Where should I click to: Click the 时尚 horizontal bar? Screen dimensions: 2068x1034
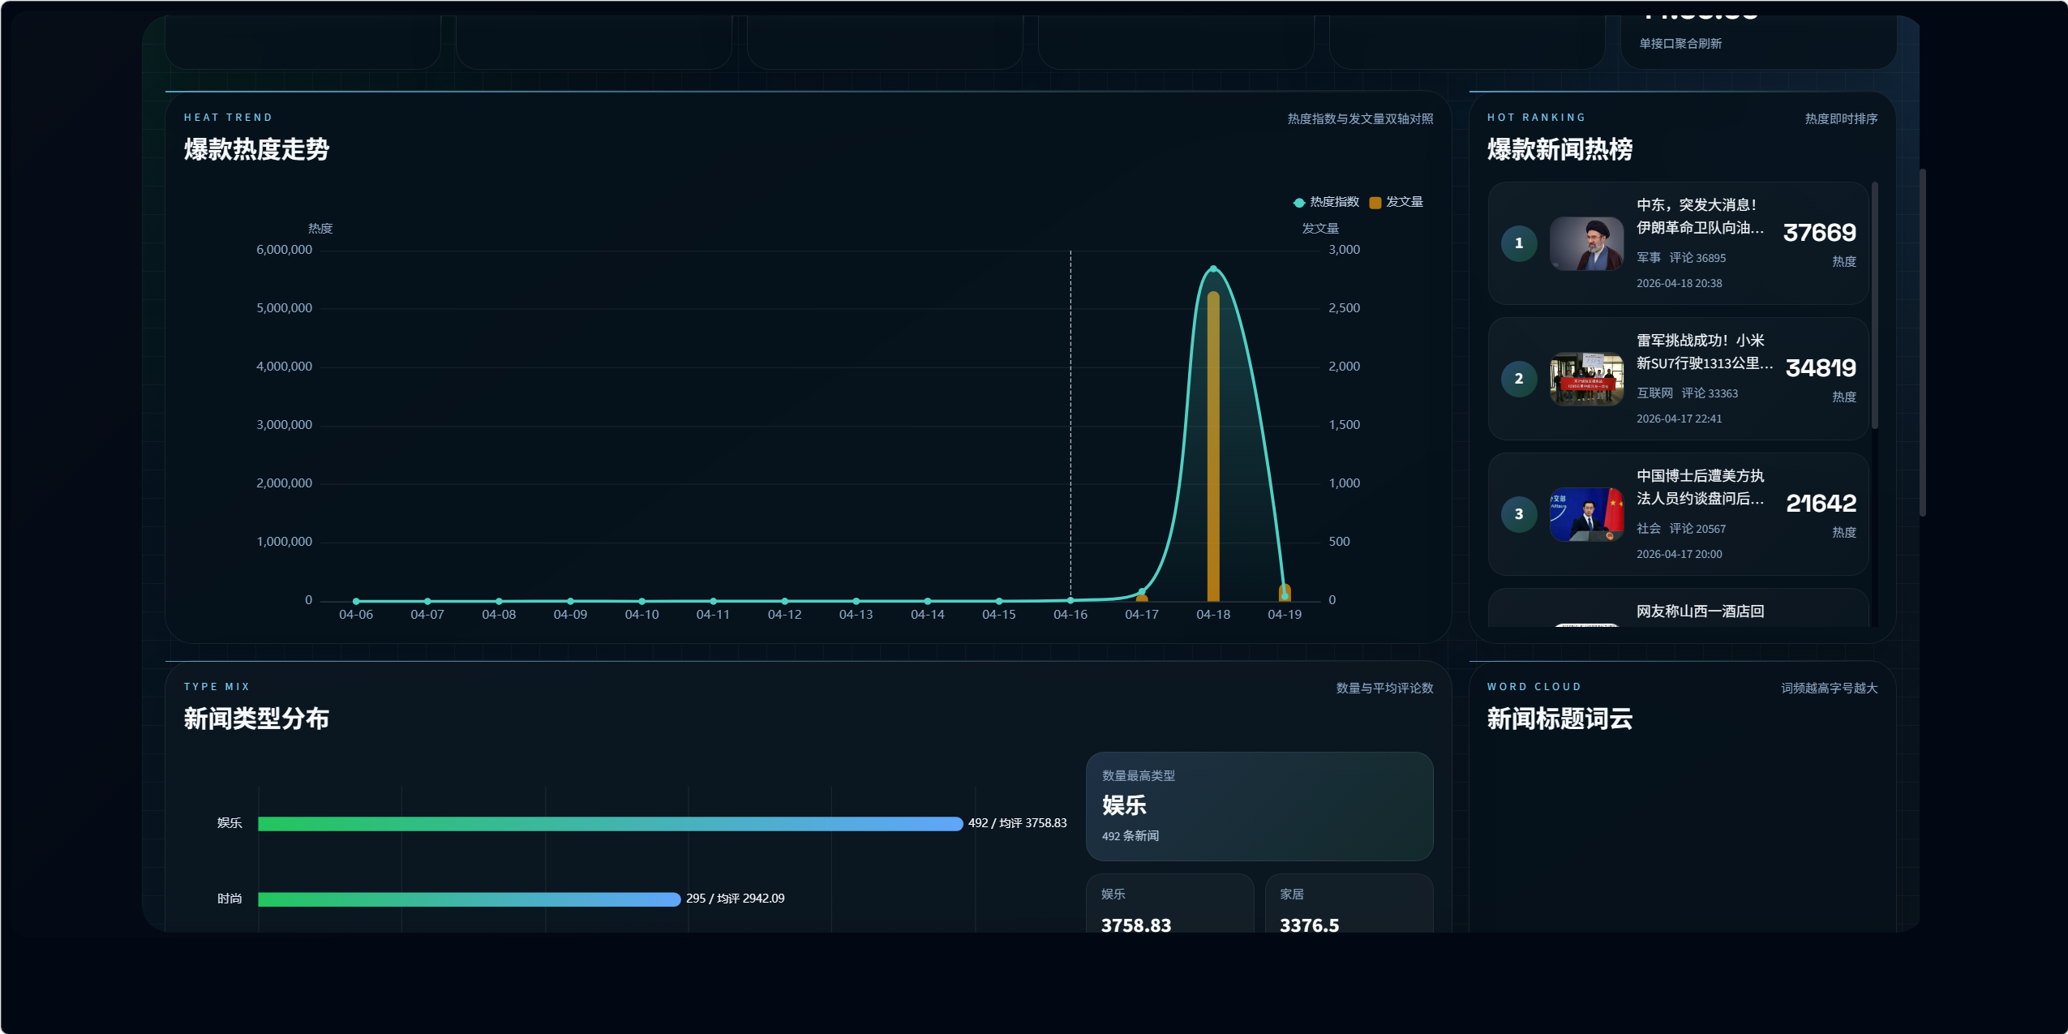(469, 899)
